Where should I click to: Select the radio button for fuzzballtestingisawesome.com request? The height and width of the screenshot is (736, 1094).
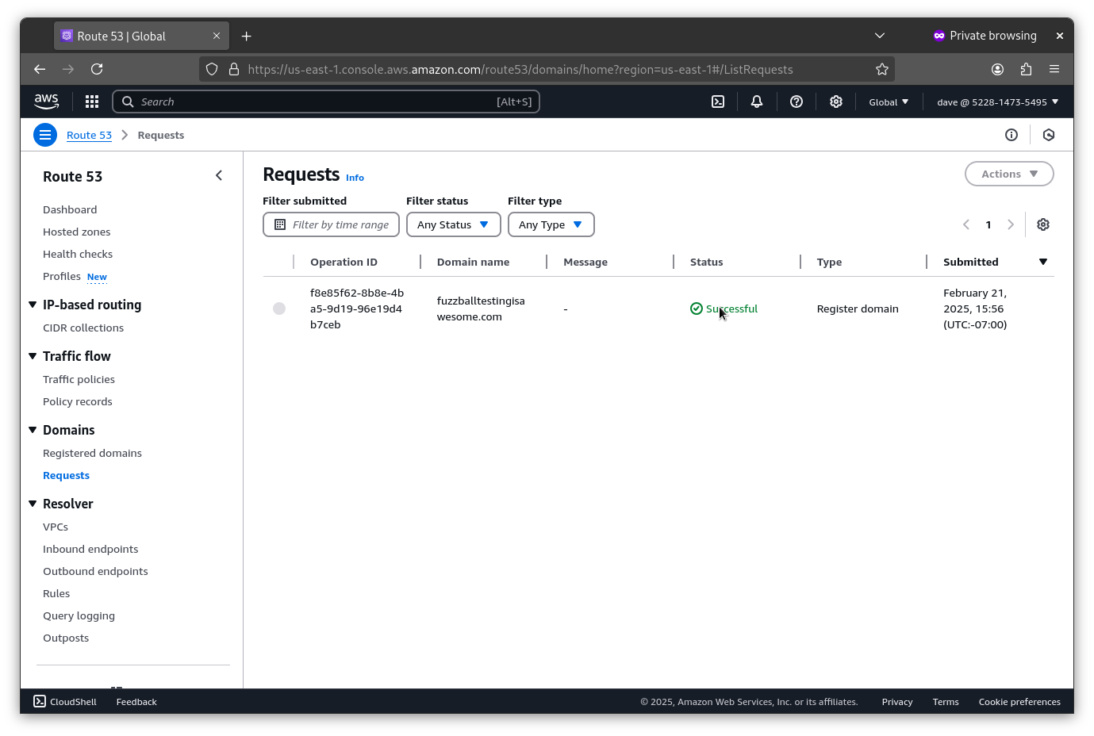pos(279,309)
